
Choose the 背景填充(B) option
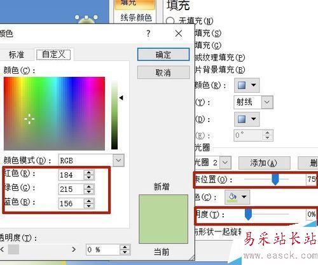[219, 69]
